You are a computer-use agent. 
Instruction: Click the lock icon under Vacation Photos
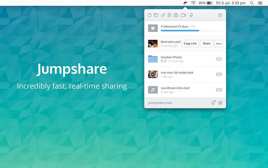(x=162, y=61)
